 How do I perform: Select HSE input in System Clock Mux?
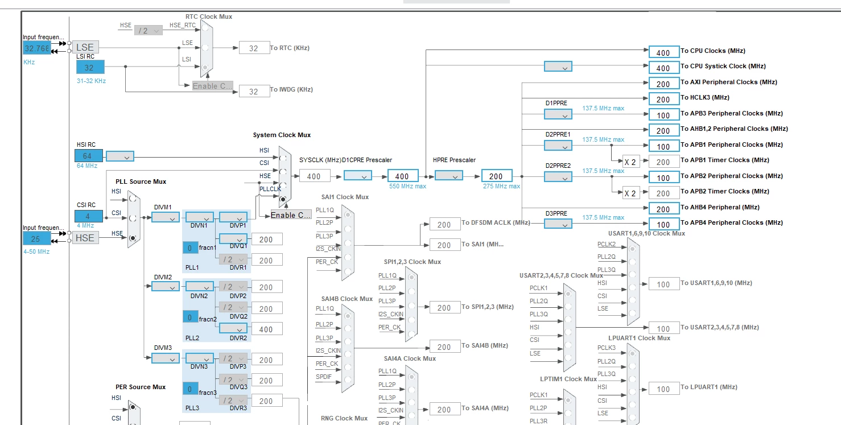pyautogui.click(x=283, y=184)
